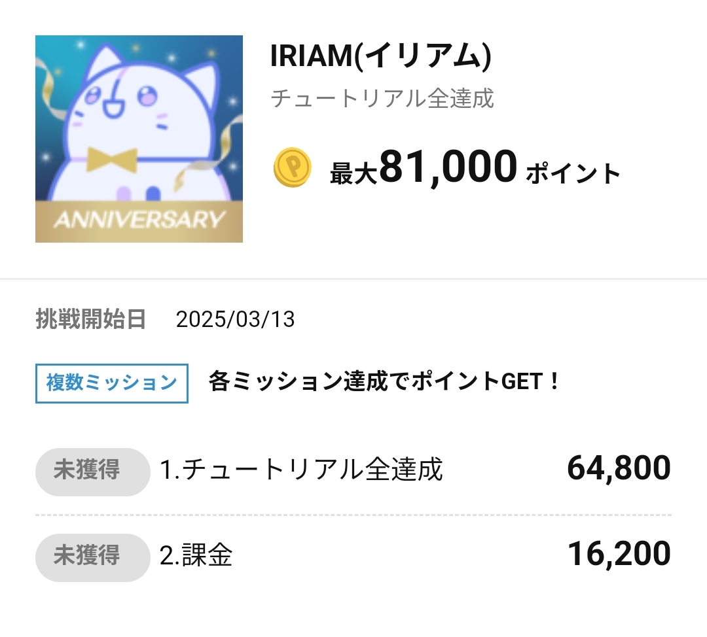Click the gold P point coin icon
Viewport: 707px width, 637px height.
(292, 167)
